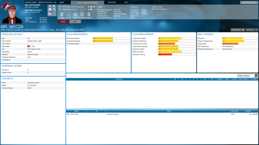Open league Events
259x145 pixels.
point(144,10)
